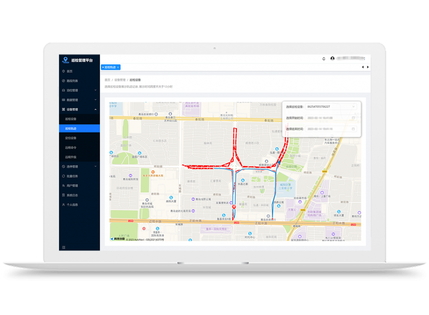This screenshot has height=315, width=429.
Task: Click the right tab-scroll arrow
Action: click(x=368, y=67)
